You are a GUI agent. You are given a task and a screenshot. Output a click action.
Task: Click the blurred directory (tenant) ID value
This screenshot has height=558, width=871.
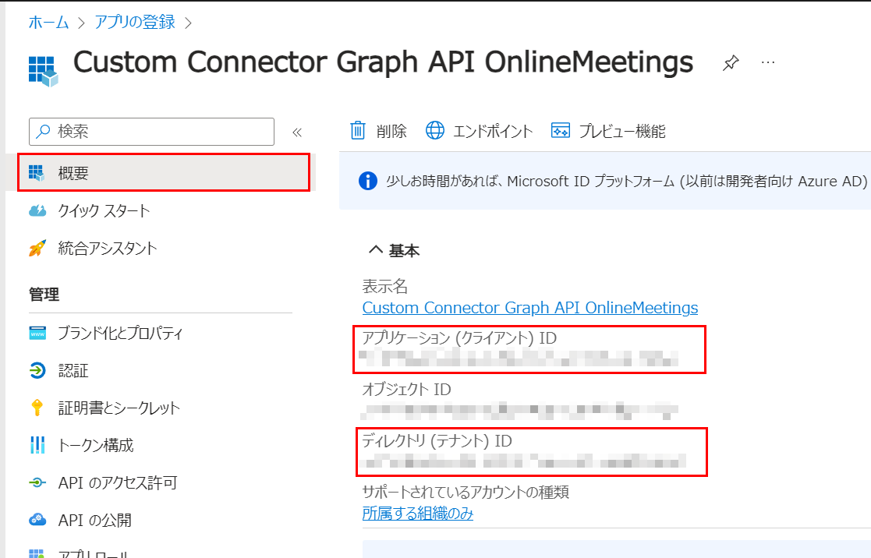(x=522, y=461)
